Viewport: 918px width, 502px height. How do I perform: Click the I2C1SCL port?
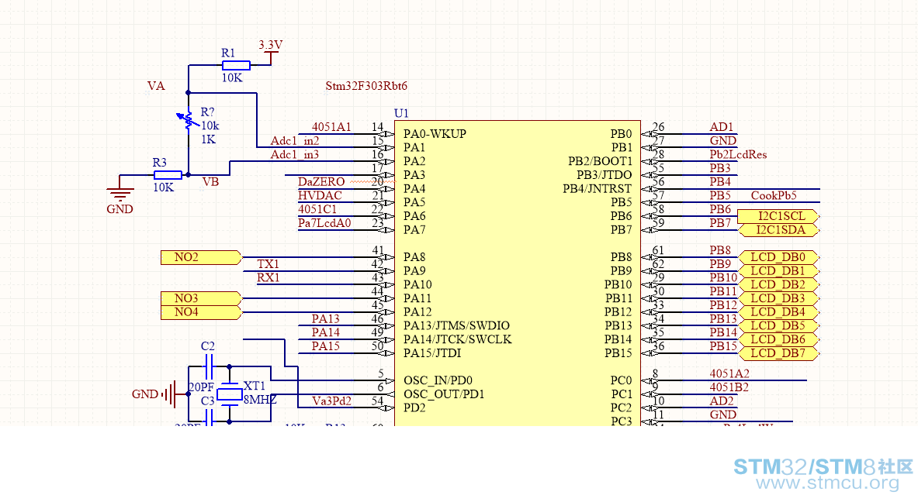tap(778, 216)
